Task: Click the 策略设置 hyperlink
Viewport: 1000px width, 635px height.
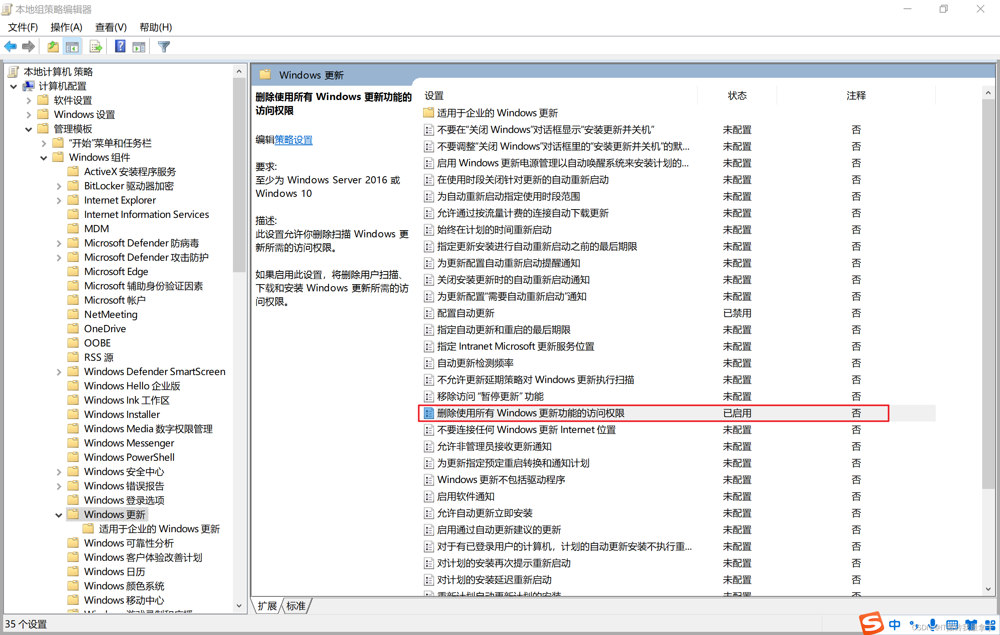Action: pos(293,140)
